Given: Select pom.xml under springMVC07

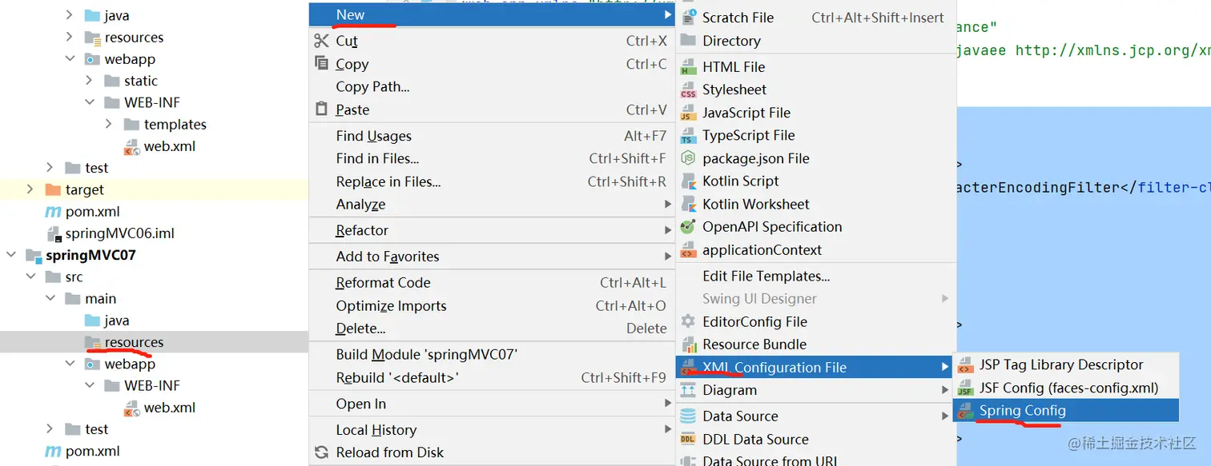Looking at the screenshot, I should coord(92,451).
